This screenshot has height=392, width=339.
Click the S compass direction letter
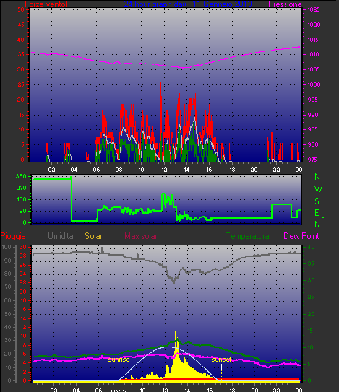(x=317, y=201)
